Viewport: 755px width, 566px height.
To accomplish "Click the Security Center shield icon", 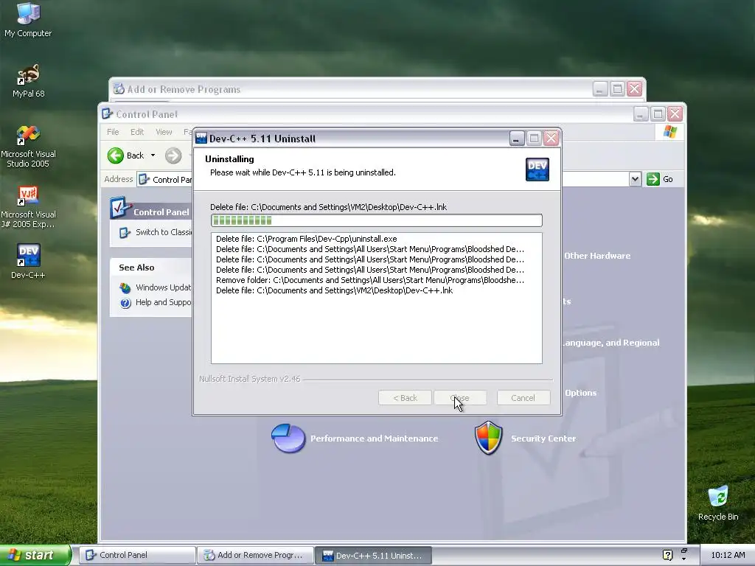I will tap(488, 438).
